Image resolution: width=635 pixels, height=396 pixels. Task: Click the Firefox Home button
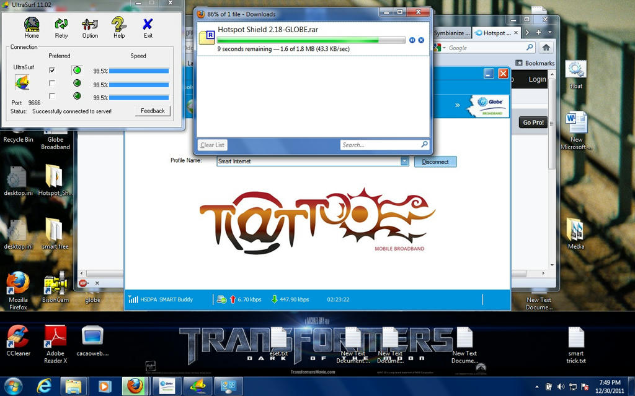pos(546,48)
